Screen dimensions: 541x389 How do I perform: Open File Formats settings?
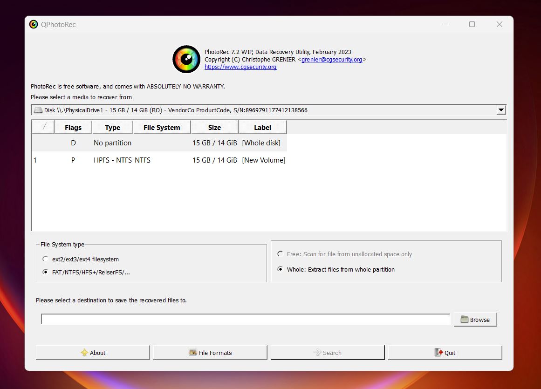point(210,353)
